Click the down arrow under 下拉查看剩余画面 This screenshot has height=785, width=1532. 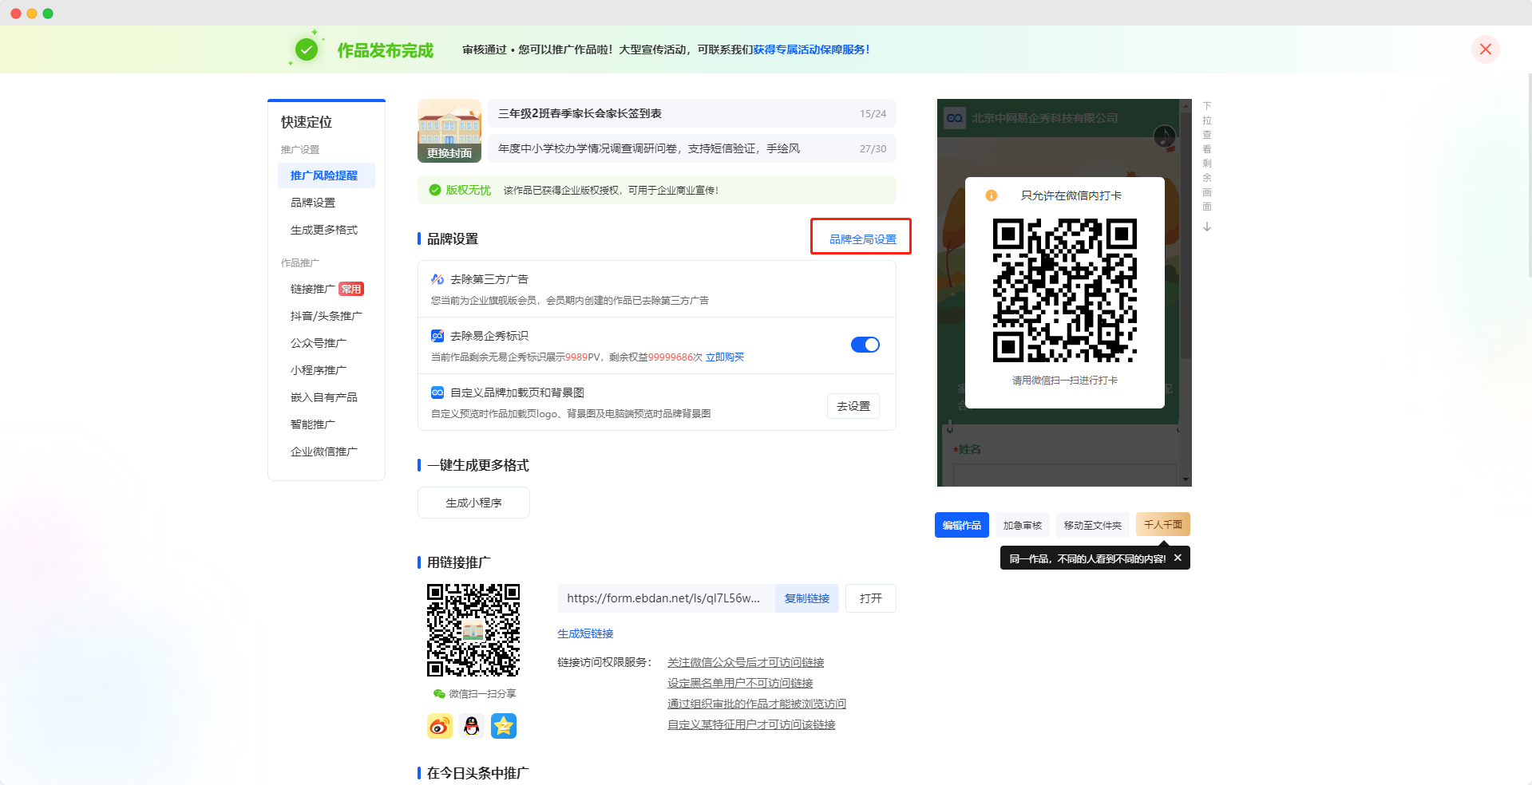(x=1207, y=227)
